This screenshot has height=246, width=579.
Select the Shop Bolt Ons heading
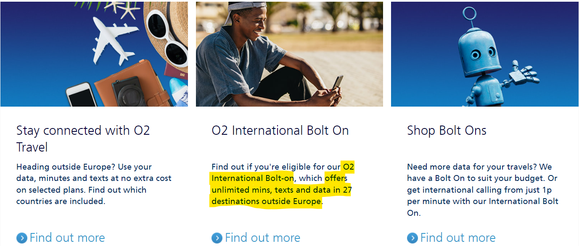click(x=447, y=130)
